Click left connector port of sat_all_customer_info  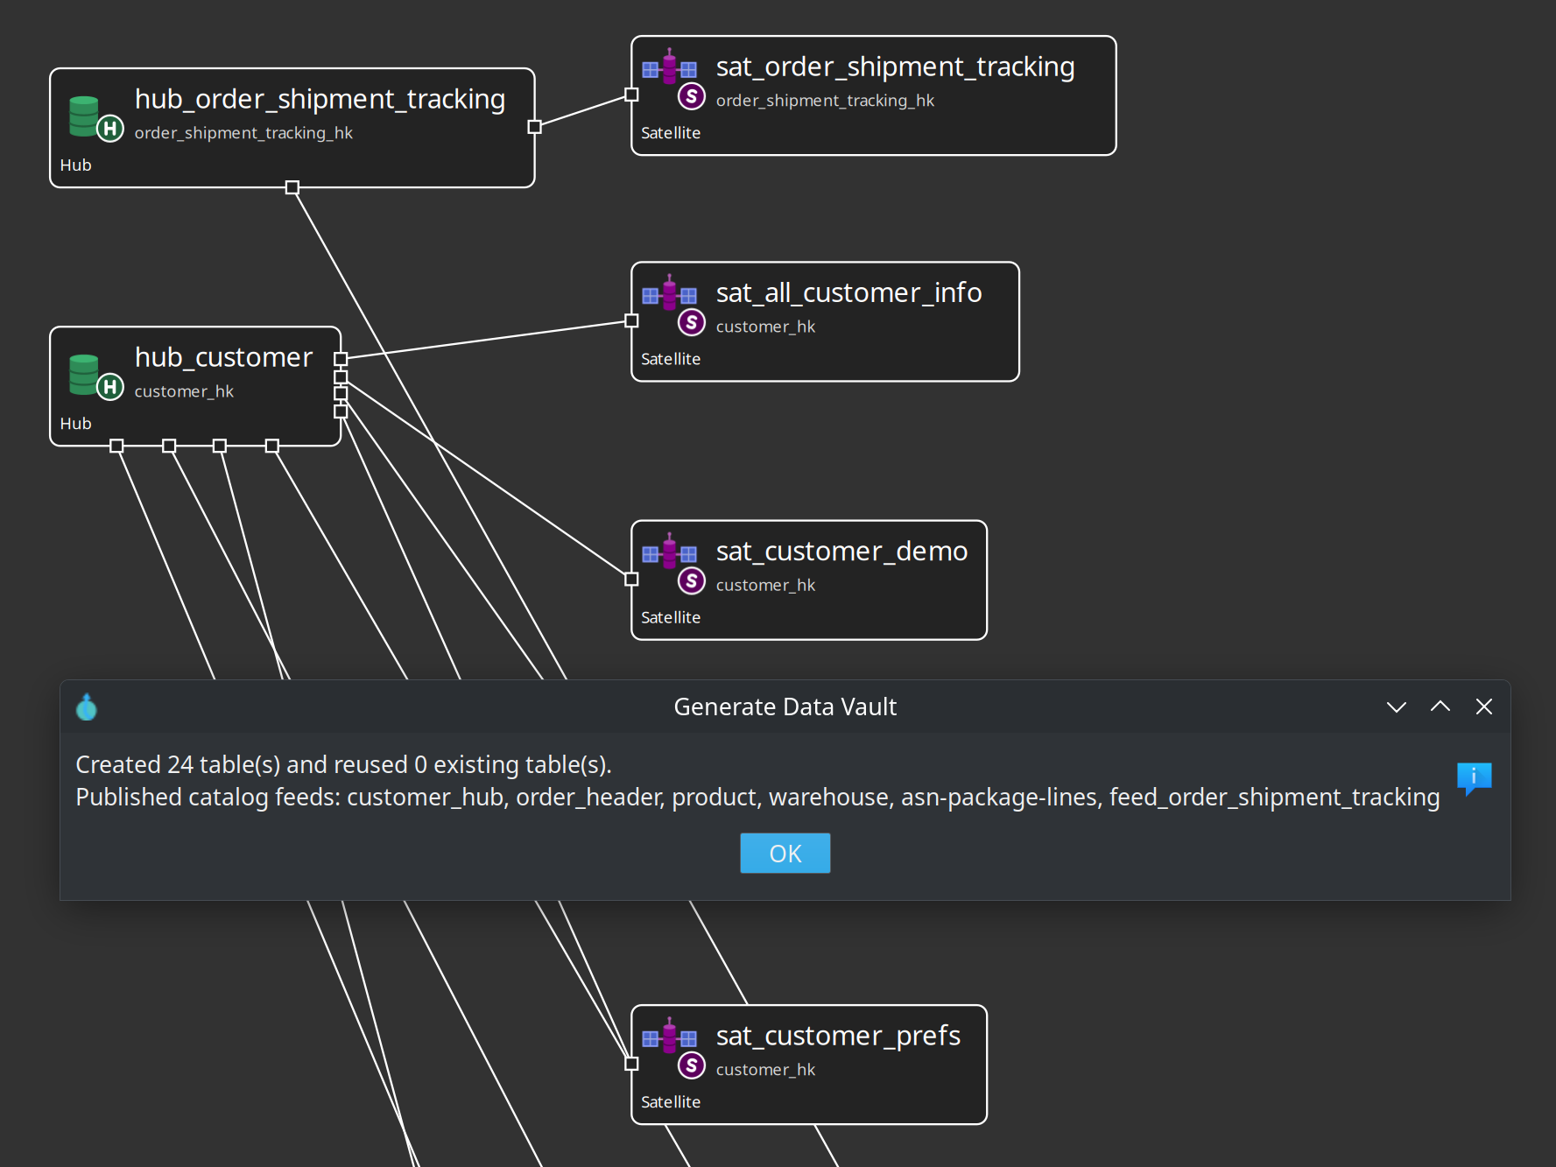point(631,320)
